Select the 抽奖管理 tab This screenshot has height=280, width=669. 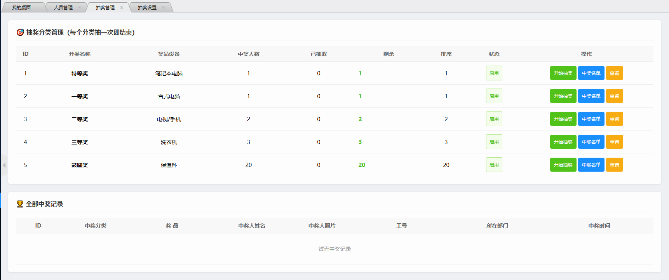coord(105,7)
